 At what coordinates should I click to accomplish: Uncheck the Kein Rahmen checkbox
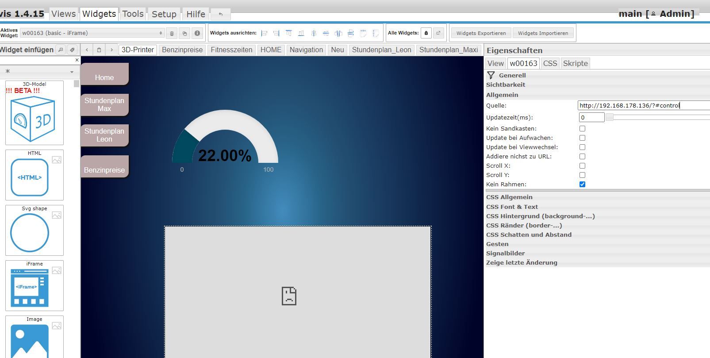pyautogui.click(x=582, y=185)
